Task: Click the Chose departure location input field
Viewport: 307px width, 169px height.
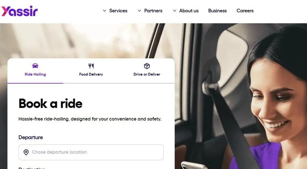Action: pyautogui.click(x=91, y=152)
